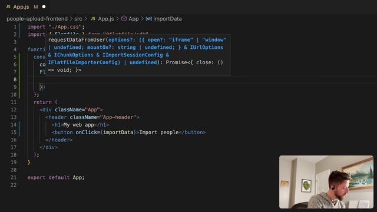
Task: Click the closing </div> tag
Action: (x=48, y=147)
